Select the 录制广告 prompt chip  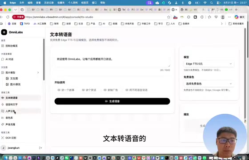pyautogui.click(x=111, y=90)
